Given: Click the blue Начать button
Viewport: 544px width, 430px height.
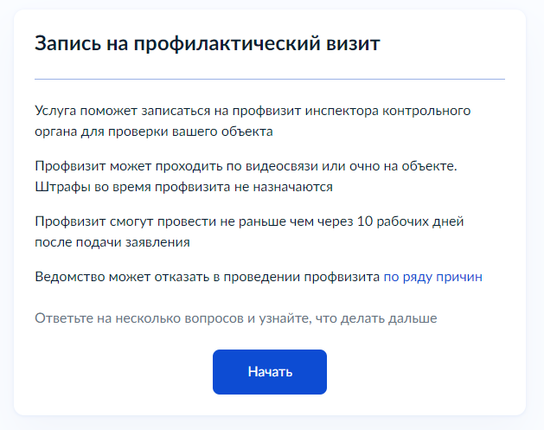Looking at the screenshot, I should (270, 372).
